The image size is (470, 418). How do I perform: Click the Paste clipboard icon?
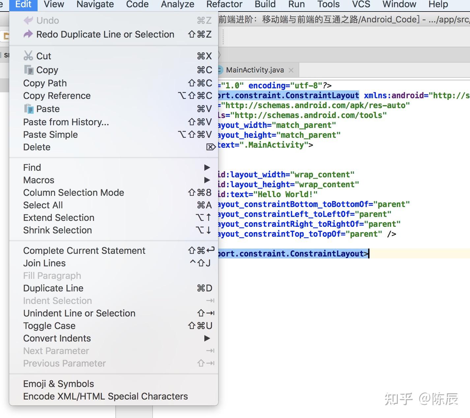coord(29,108)
